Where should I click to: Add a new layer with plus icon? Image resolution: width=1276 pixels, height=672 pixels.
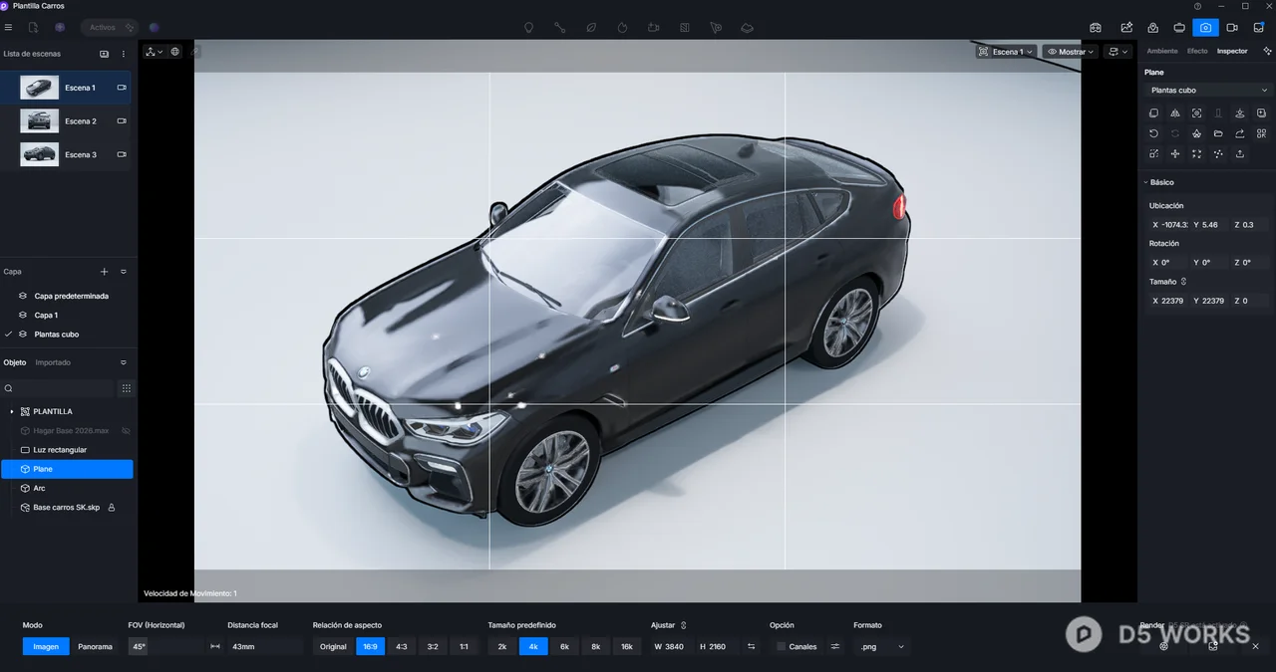pyautogui.click(x=105, y=272)
